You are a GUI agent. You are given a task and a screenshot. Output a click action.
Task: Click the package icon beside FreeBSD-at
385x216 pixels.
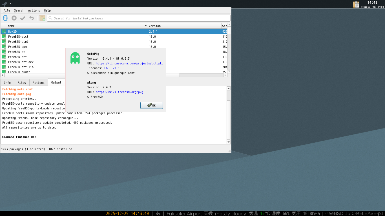4,52
